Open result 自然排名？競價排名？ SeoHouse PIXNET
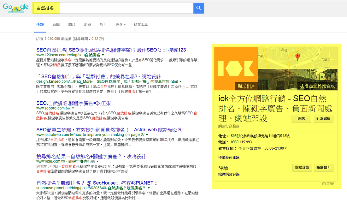This screenshot has width=347, height=203. click(x=97, y=183)
